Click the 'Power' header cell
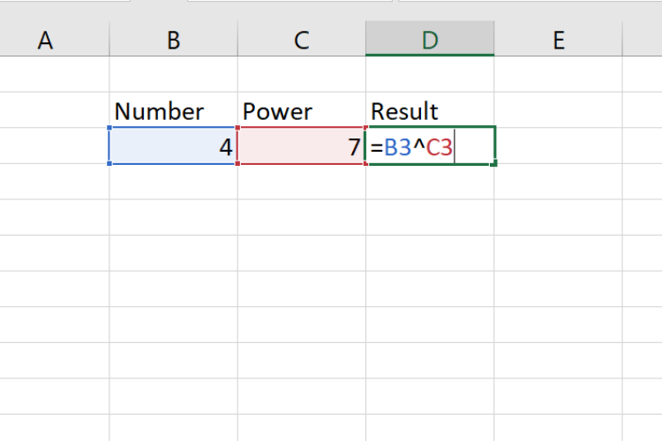Image resolution: width=662 pixels, height=441 pixels. (302, 110)
